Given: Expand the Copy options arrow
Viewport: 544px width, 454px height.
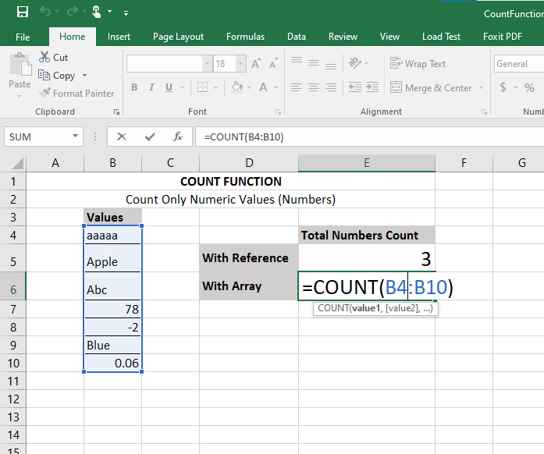Looking at the screenshot, I should click(x=84, y=75).
